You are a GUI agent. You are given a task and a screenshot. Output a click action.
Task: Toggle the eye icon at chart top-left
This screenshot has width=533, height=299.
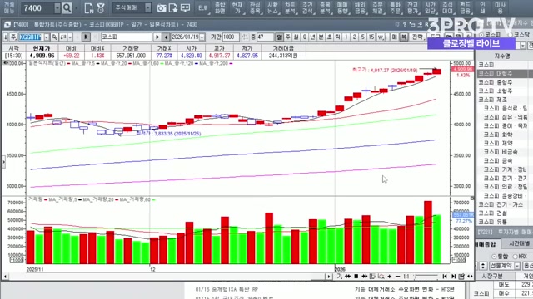click(x=6, y=63)
